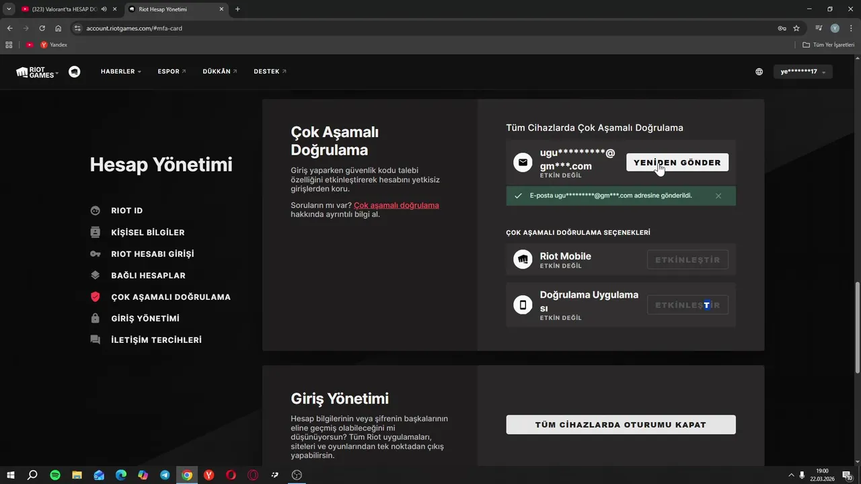Open the DESTEK header link

[270, 71]
